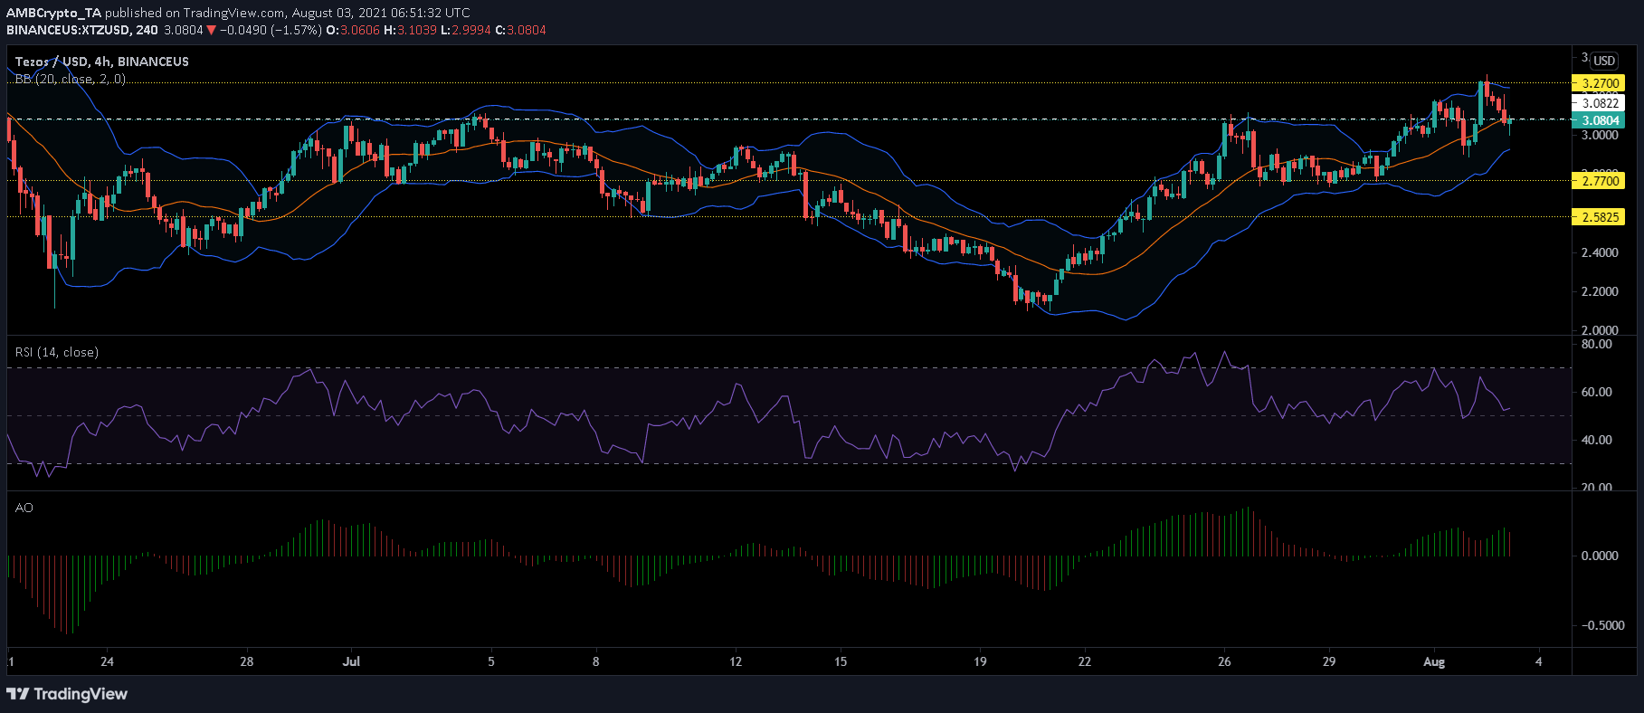Click the 3.2700 yellow price label

pyautogui.click(x=1599, y=83)
